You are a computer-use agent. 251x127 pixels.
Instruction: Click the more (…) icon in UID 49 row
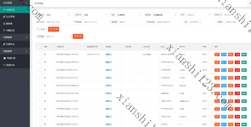click(x=249, y=54)
